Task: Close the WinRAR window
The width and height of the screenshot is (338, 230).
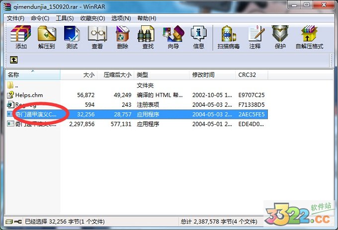Action: click(x=324, y=5)
